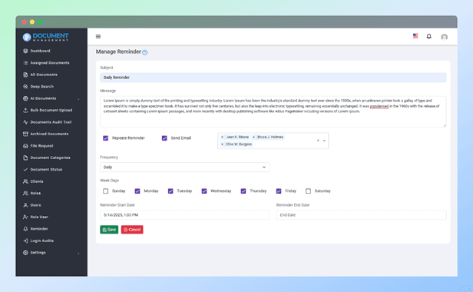This screenshot has width=473, height=292.
Task: Uncheck the Send Email checkbox
Action: coord(164,138)
